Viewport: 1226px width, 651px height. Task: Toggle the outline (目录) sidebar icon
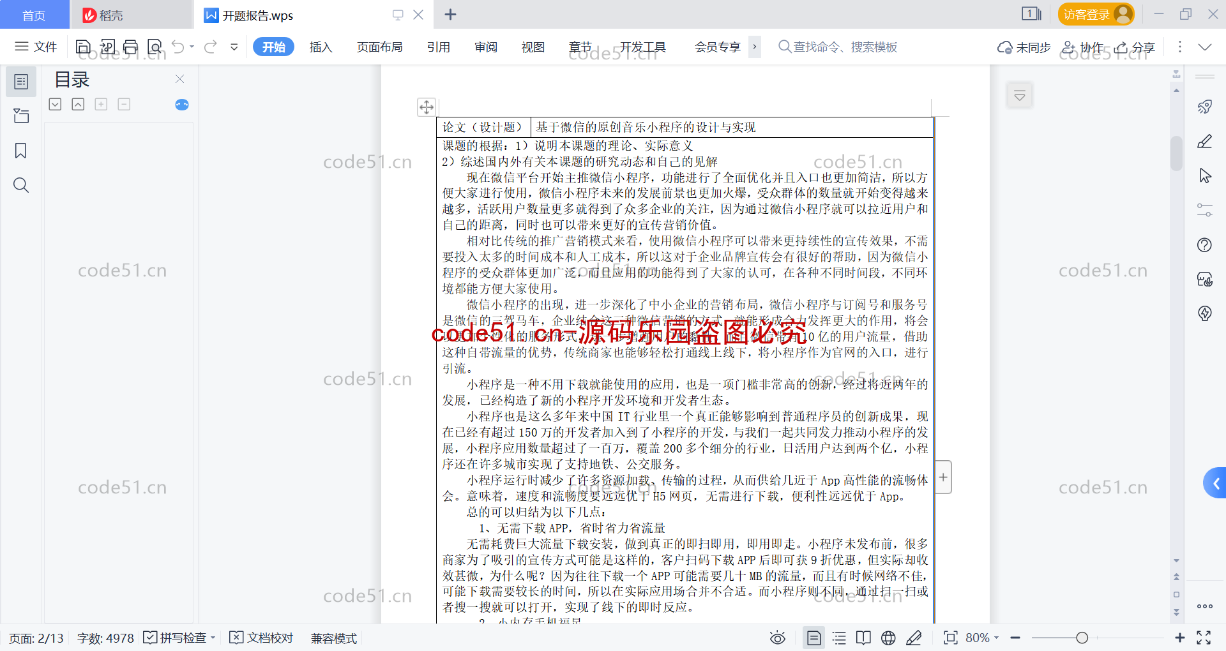pos(21,82)
